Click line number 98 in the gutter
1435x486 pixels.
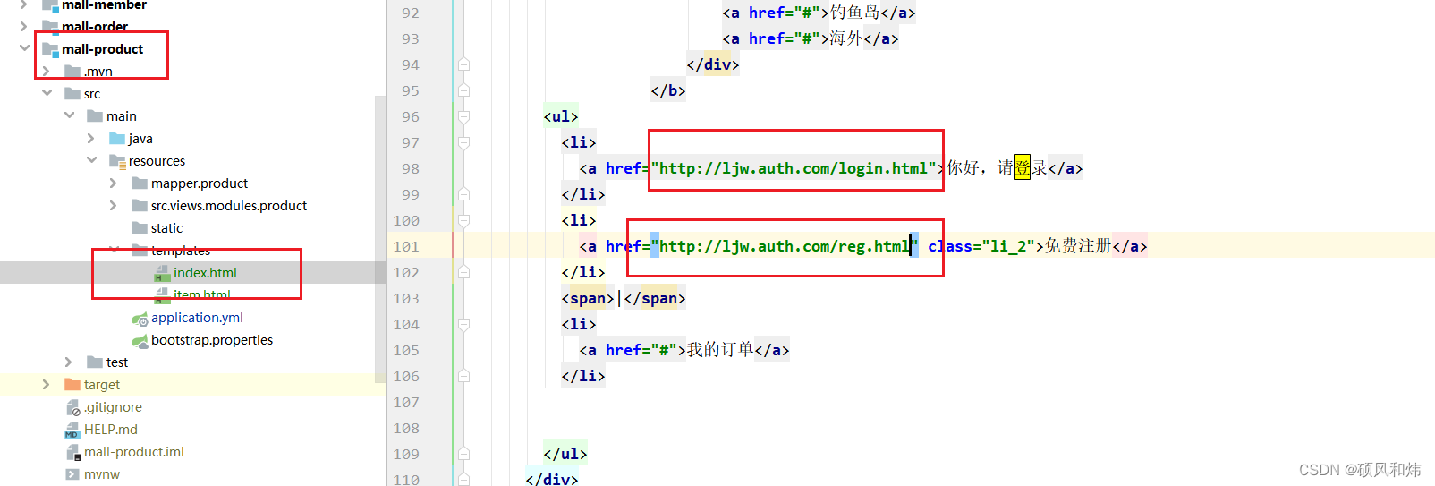coord(410,168)
